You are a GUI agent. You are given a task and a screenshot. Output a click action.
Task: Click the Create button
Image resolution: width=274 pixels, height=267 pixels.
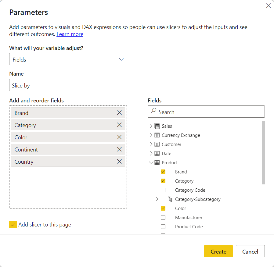218,251
